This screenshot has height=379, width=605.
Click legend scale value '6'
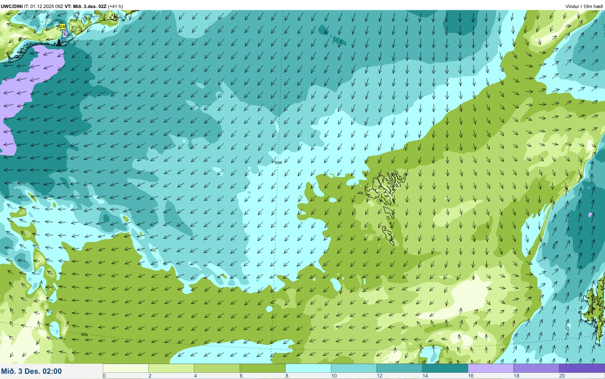click(x=240, y=376)
